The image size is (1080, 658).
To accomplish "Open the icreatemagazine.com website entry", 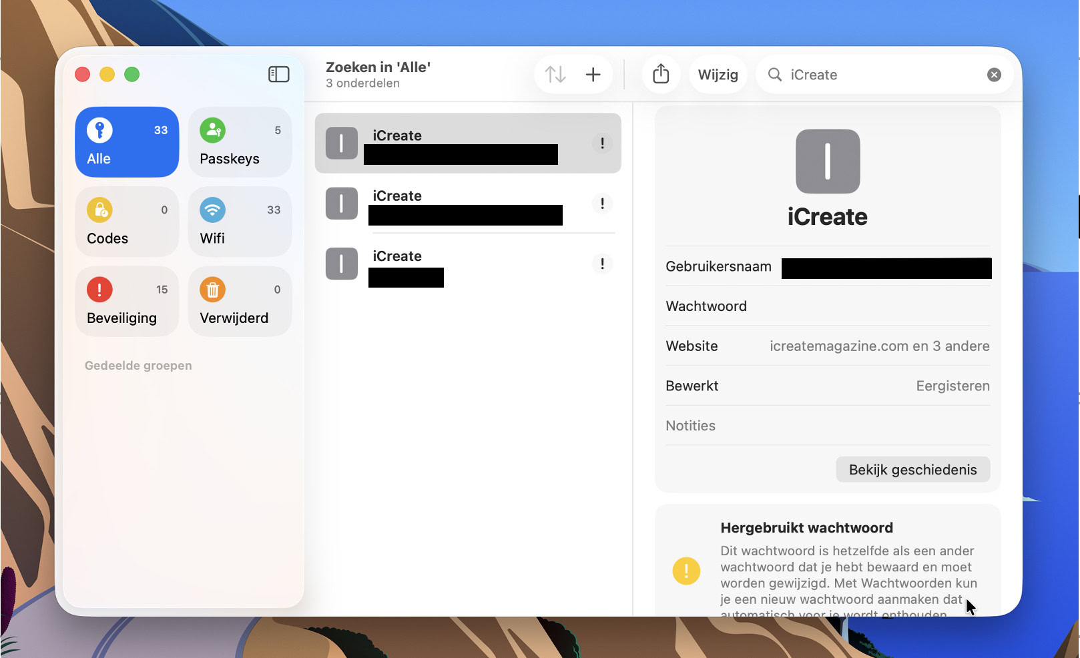I will [879, 346].
